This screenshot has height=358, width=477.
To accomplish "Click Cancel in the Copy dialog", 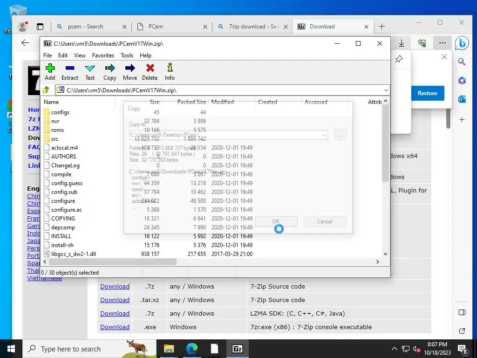I will 325,221.
